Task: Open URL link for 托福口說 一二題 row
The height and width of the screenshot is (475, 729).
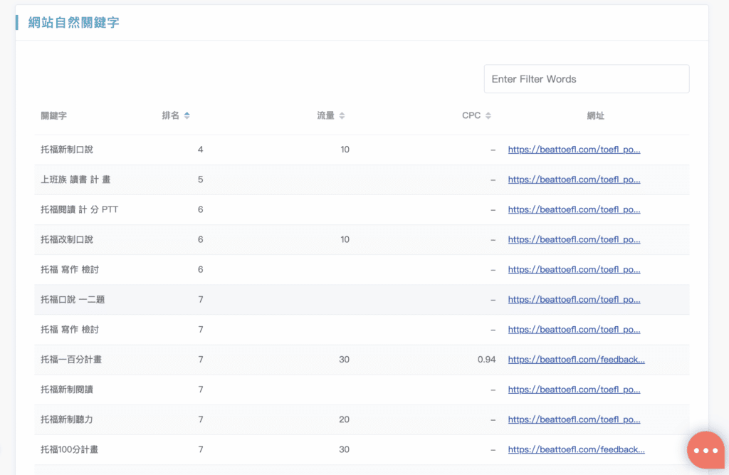Action: coord(574,300)
